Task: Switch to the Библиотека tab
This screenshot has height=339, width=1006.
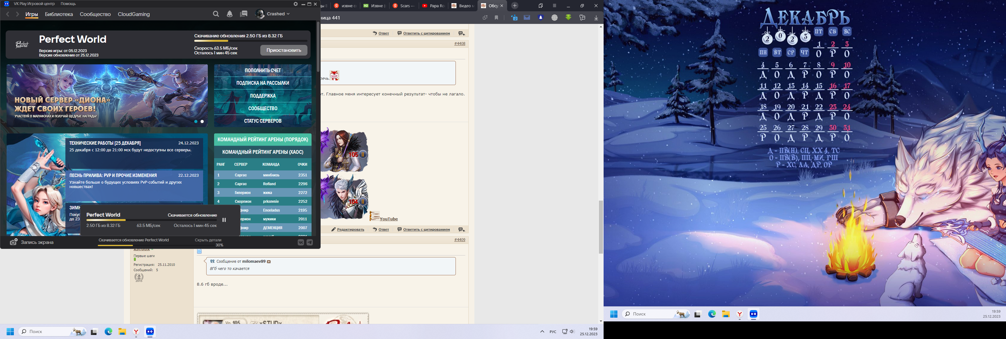Action: tap(59, 14)
